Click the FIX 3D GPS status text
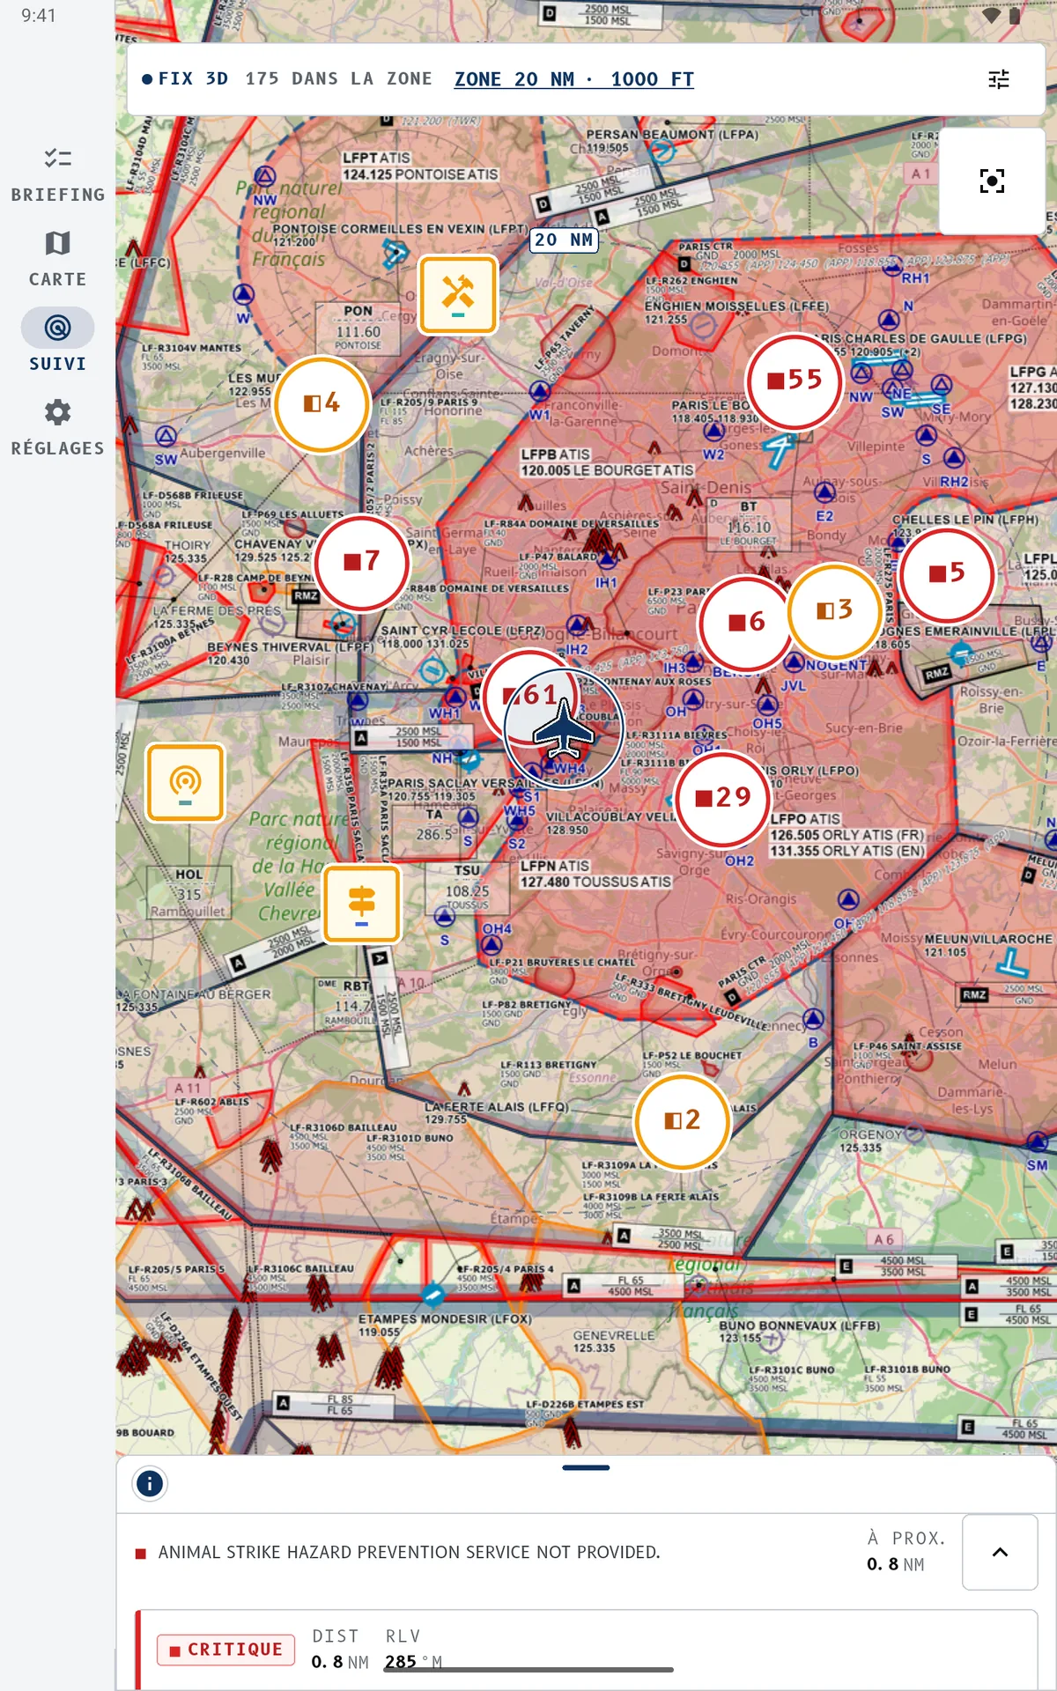Image resolution: width=1057 pixels, height=1691 pixels. [185, 78]
